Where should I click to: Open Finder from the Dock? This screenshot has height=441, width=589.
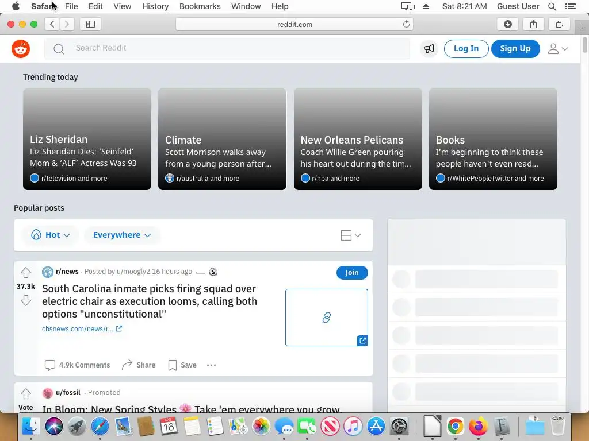click(x=31, y=427)
